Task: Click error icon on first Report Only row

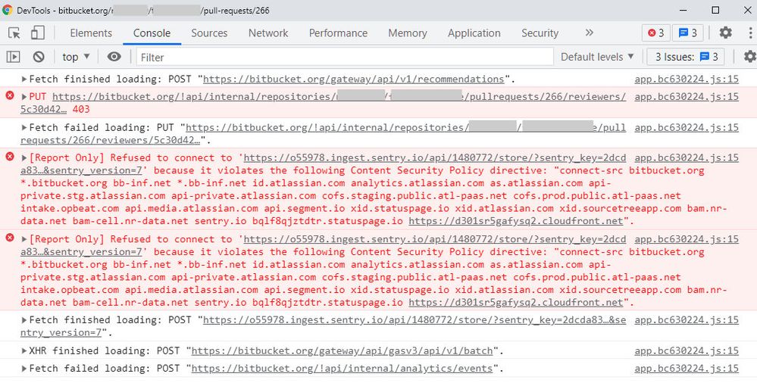Action: coord(10,156)
